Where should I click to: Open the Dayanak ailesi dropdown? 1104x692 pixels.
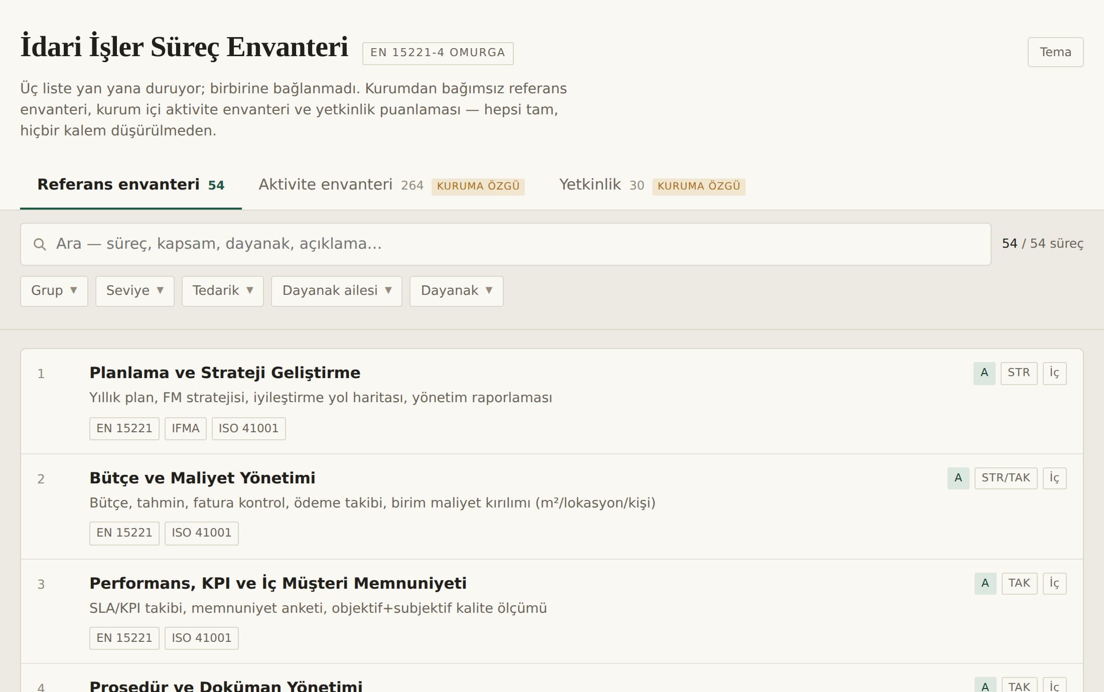coord(337,291)
